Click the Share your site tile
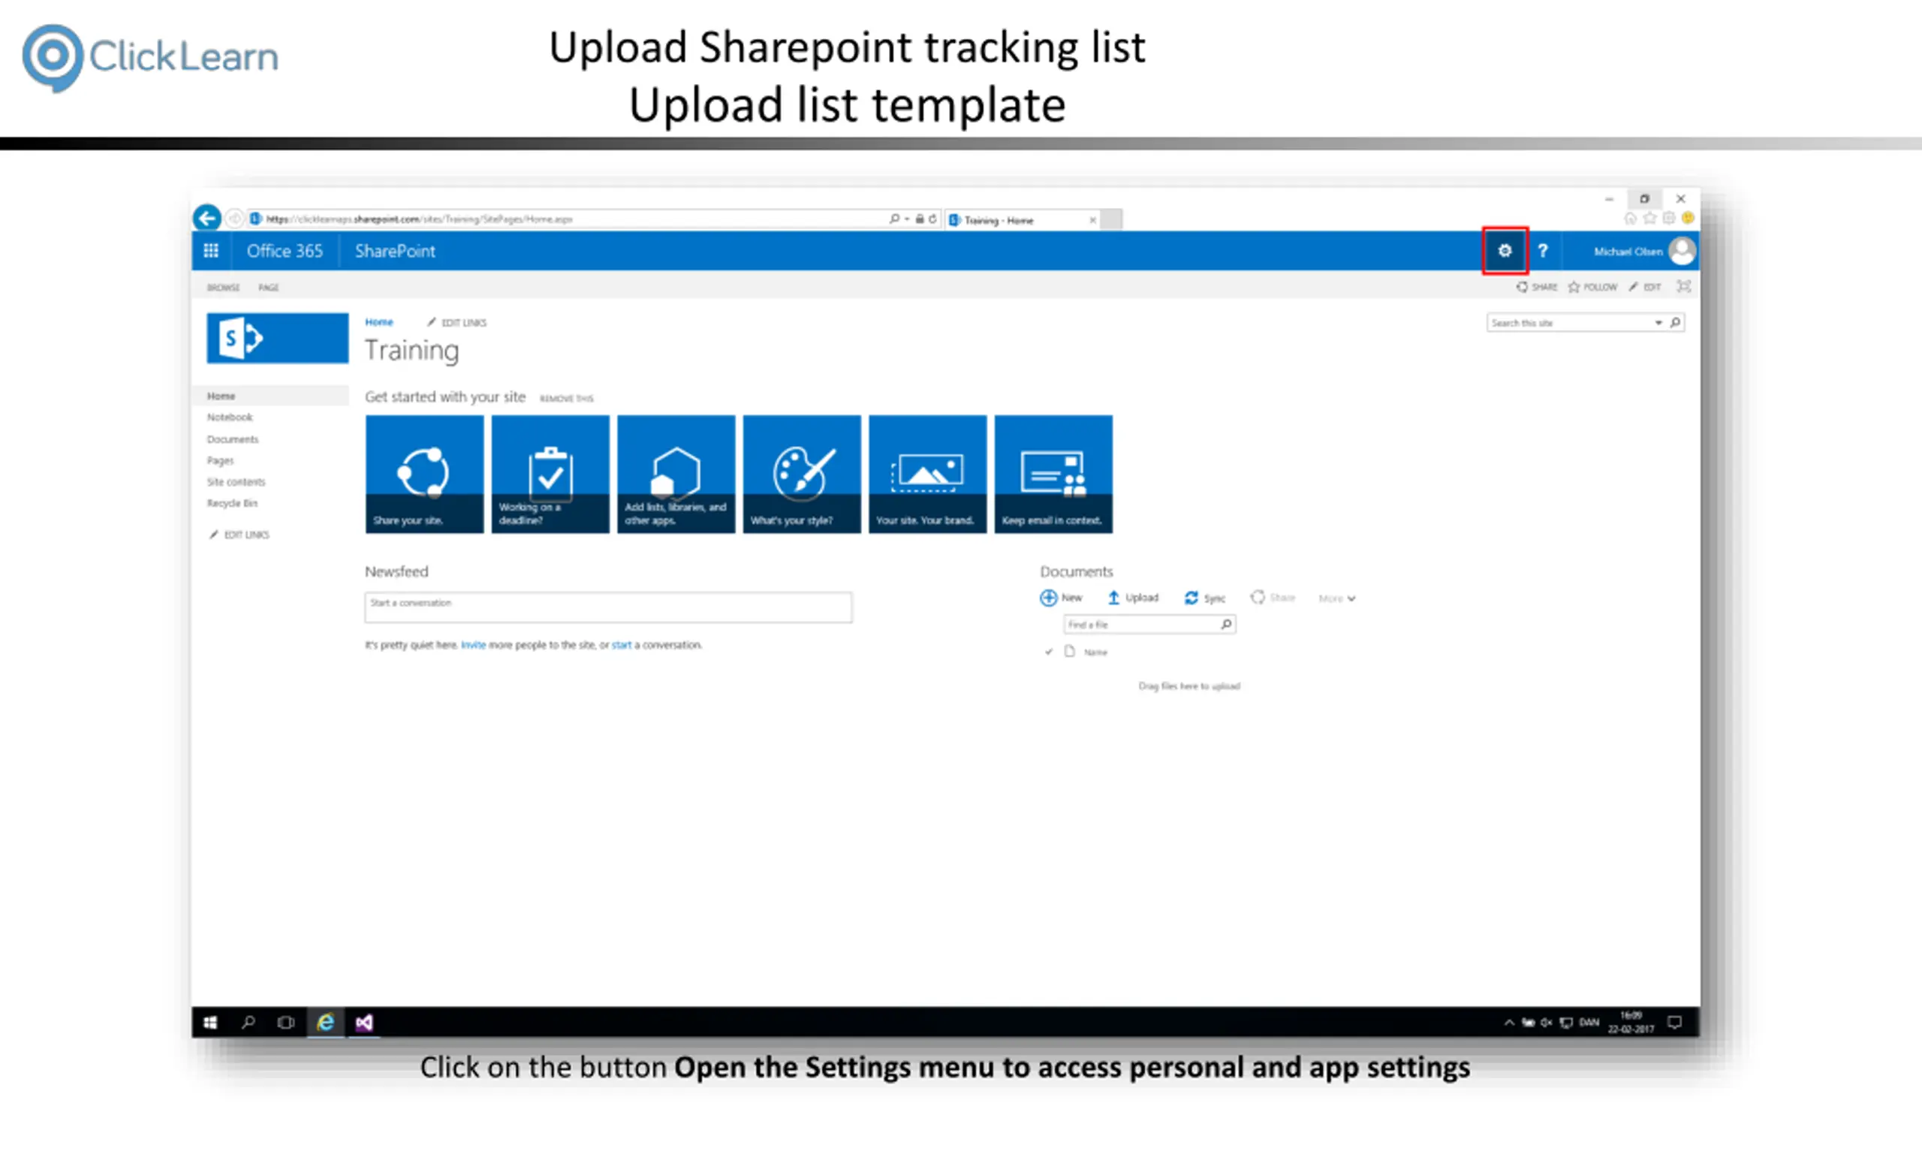This screenshot has width=1922, height=1166. [424, 475]
